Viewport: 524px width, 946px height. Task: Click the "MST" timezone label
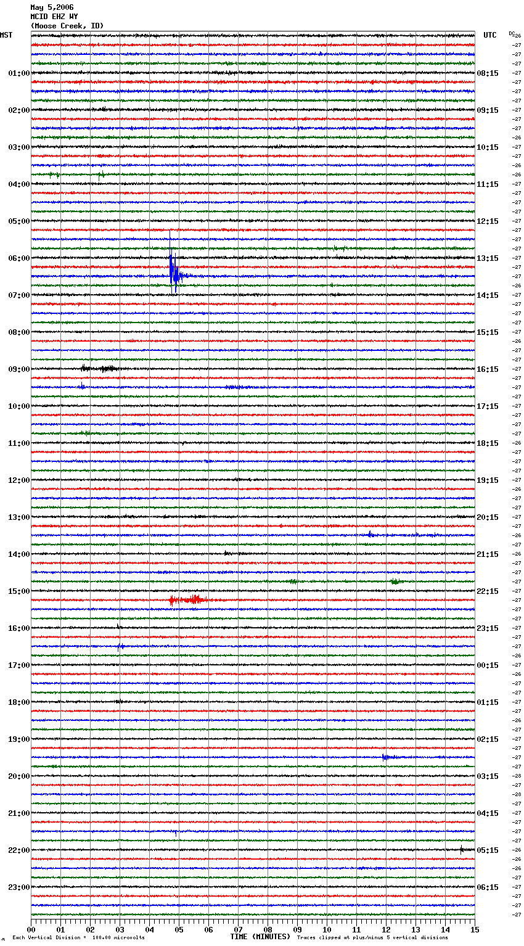tap(6, 35)
